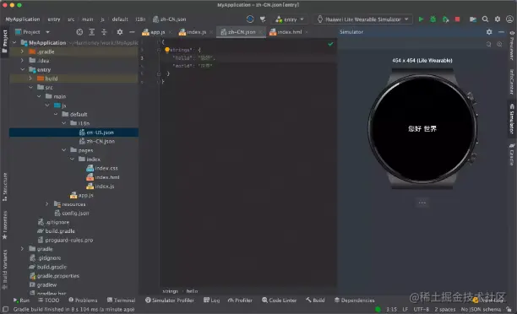This screenshot has height=314, width=517.
Task: Open the main toolbar search magnifier
Action: point(485,19)
